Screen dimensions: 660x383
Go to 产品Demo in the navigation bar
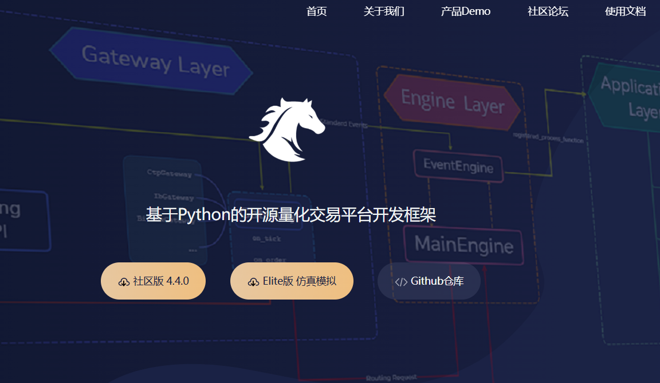pyautogui.click(x=466, y=11)
